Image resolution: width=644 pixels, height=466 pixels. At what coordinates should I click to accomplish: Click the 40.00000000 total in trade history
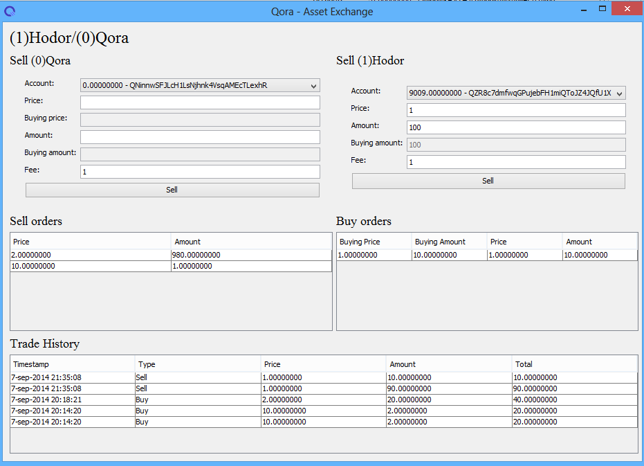pos(575,400)
